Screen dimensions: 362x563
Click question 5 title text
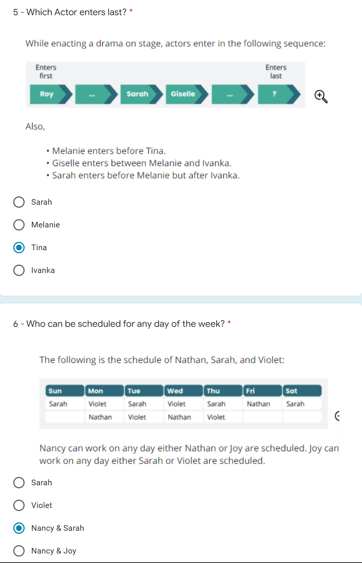[70, 12]
